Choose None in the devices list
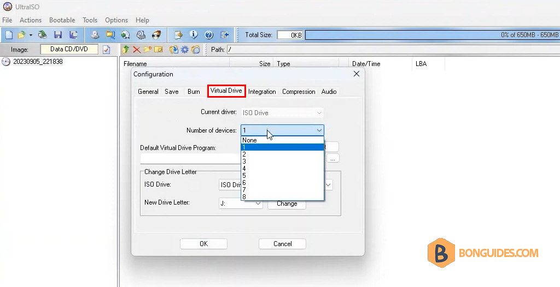This screenshot has height=287, width=560. coord(282,140)
